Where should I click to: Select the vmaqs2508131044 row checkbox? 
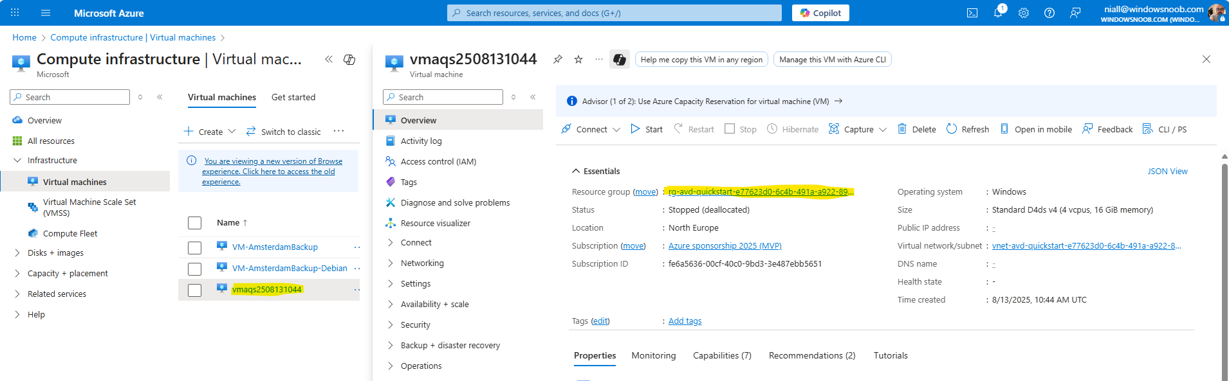[x=195, y=290]
